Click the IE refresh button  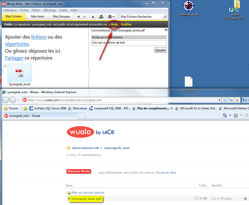(231, 100)
